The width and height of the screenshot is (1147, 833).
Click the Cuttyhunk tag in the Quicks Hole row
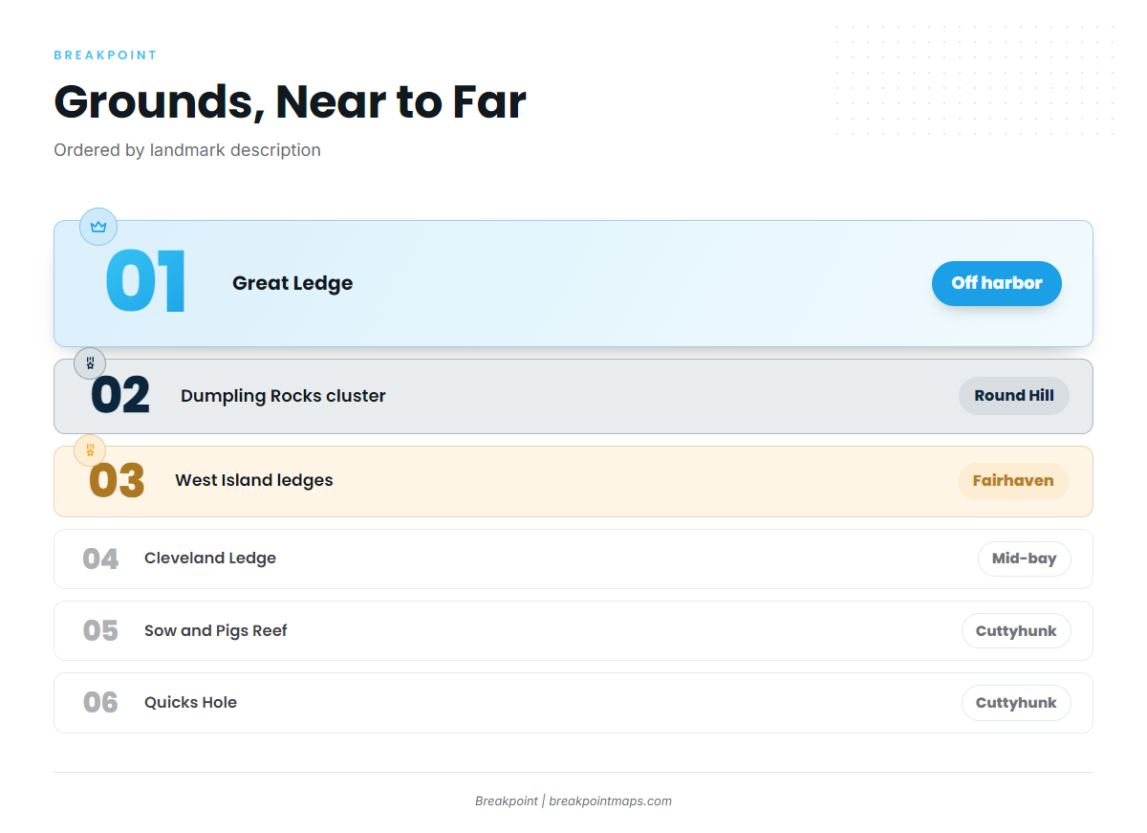(x=1016, y=703)
